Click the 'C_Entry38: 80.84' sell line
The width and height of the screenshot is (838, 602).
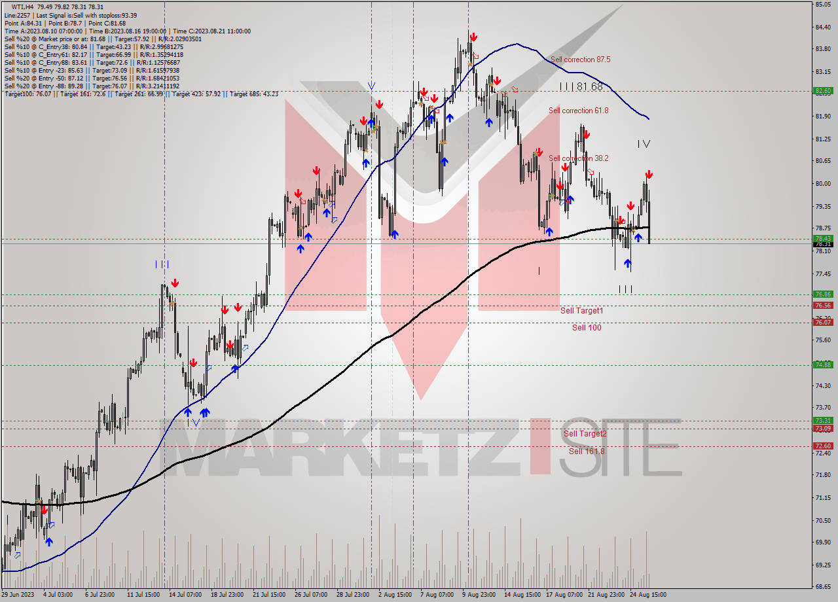(x=94, y=46)
